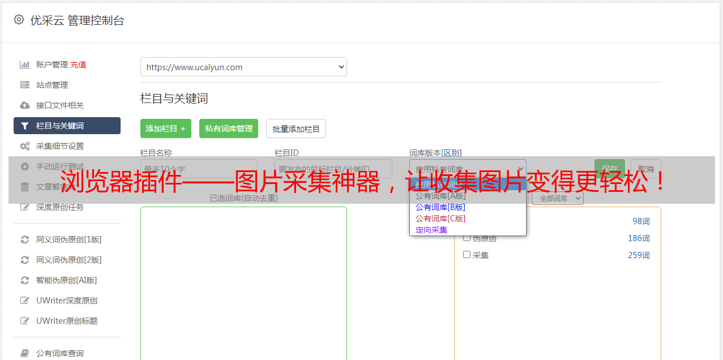Click the 186词 count
Screen dimensions: 723x360
pos(639,238)
